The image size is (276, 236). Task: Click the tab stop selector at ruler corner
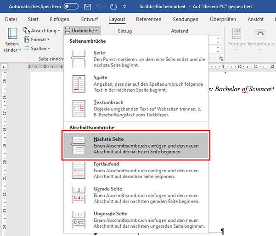[x=5, y=67]
